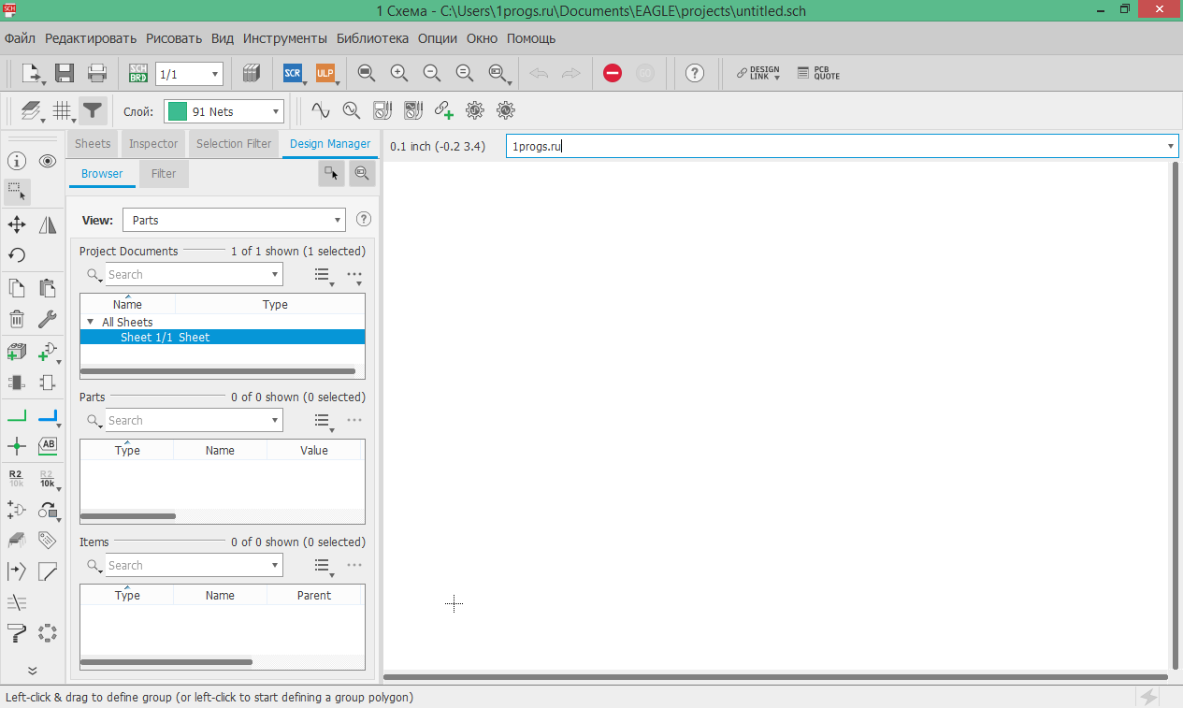Open the 91 Nets layer dropdown
1183x708 pixels.
[224, 111]
